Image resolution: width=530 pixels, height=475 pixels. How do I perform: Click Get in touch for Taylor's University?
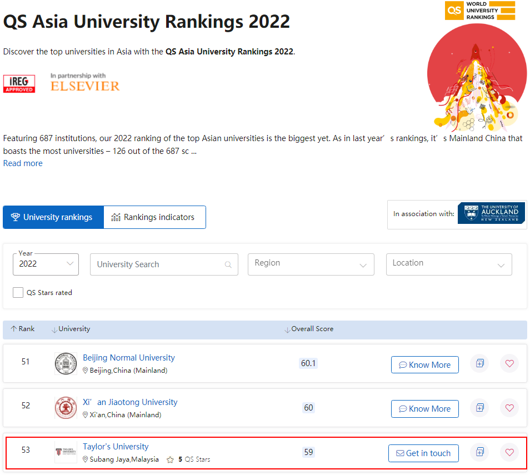pyautogui.click(x=423, y=453)
